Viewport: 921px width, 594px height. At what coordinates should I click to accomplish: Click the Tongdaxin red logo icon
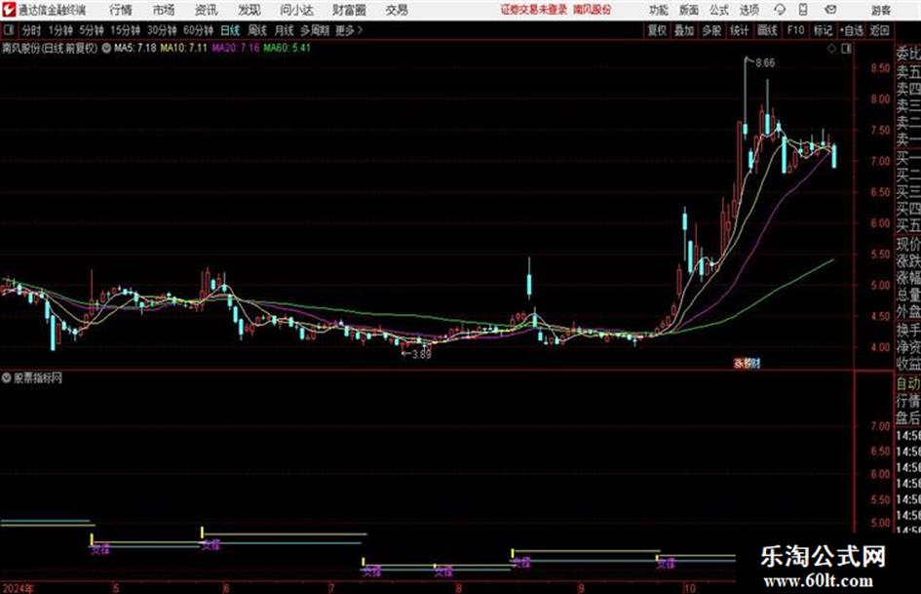8,10
